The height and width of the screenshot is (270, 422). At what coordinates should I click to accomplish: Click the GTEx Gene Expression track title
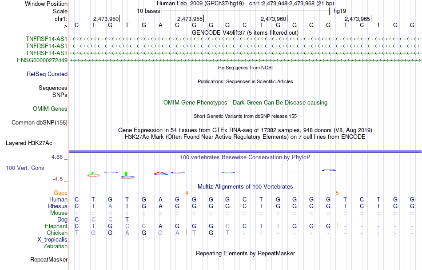(245, 130)
